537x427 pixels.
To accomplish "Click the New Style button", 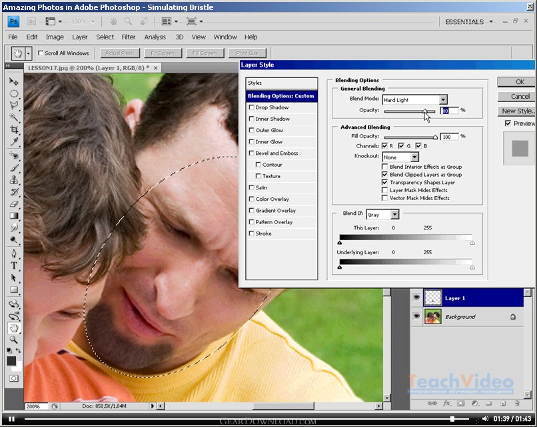I will point(516,111).
